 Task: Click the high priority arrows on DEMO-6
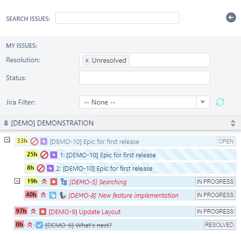30,225
